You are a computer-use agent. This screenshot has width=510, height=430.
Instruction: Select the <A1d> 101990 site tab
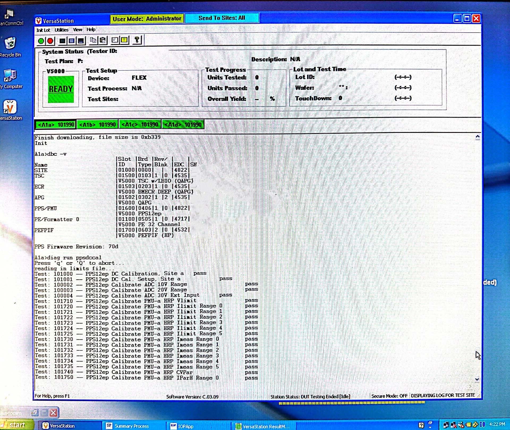[183, 125]
